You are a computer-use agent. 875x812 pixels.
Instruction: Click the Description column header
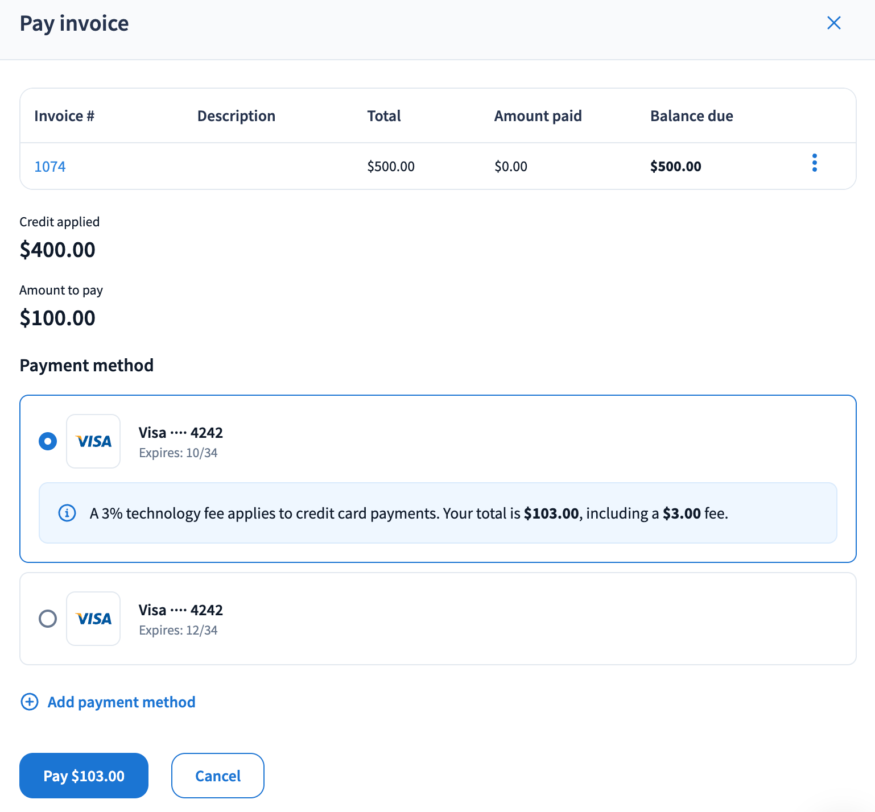[x=236, y=116]
